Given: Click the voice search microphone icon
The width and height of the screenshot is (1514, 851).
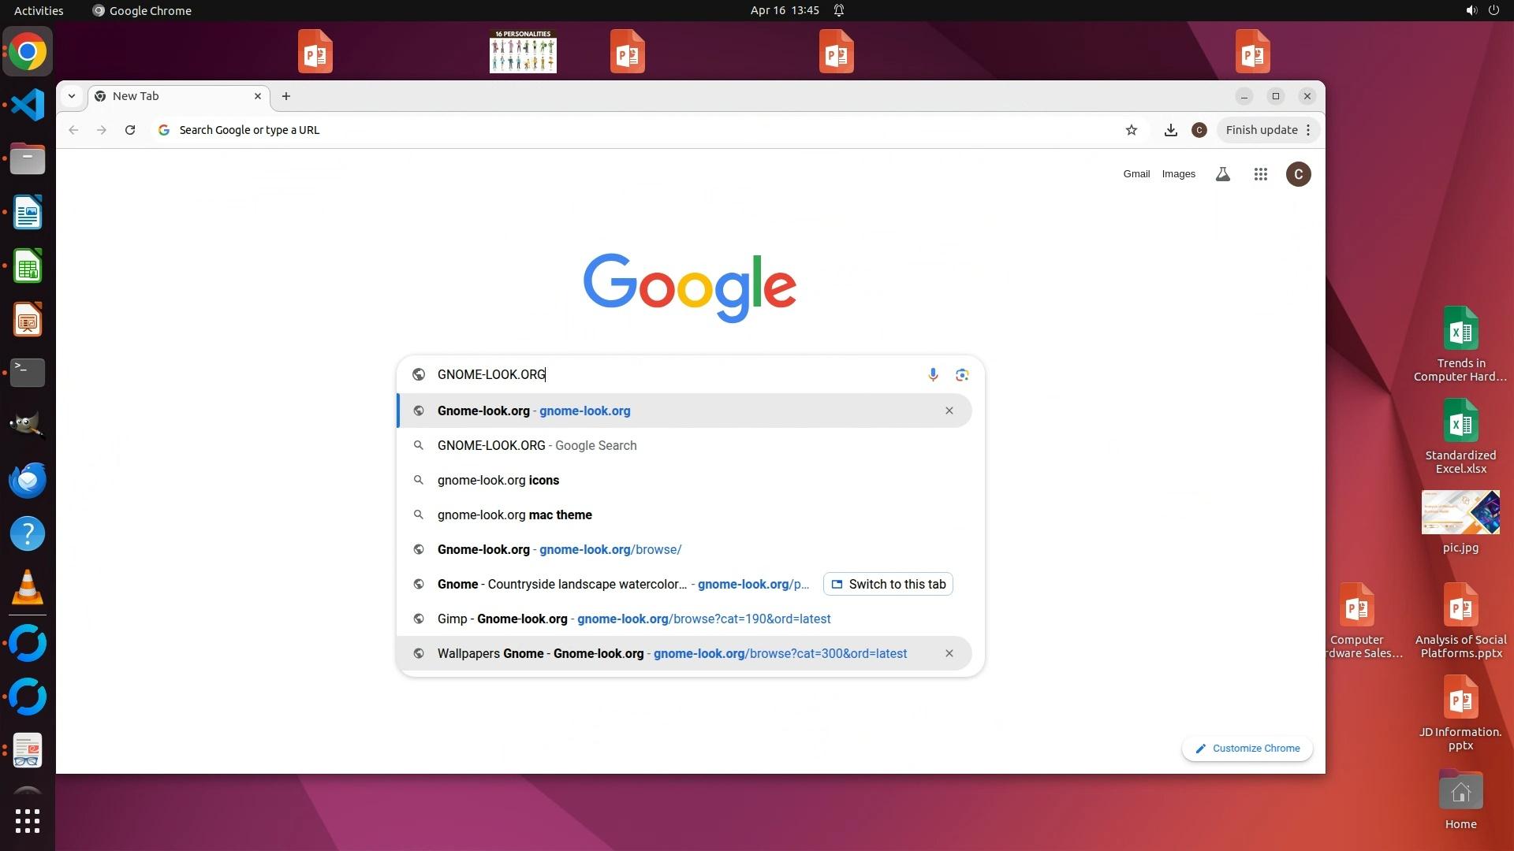Looking at the screenshot, I should click(933, 374).
